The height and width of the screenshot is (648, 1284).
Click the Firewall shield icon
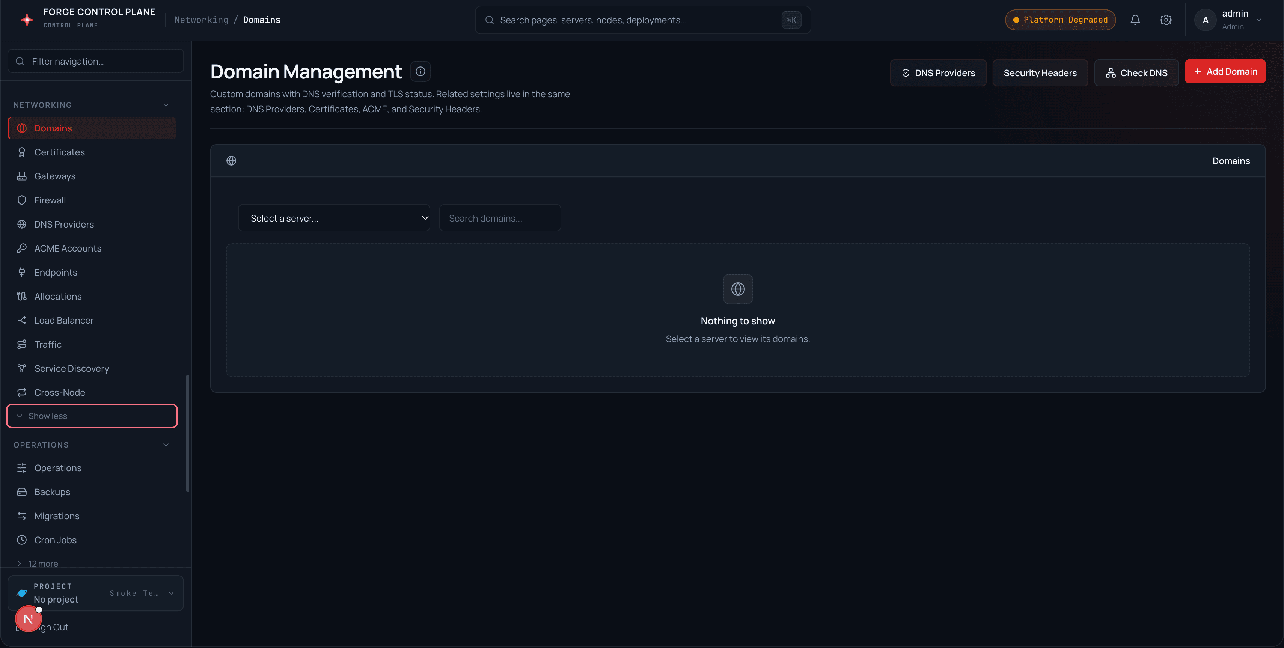22,200
